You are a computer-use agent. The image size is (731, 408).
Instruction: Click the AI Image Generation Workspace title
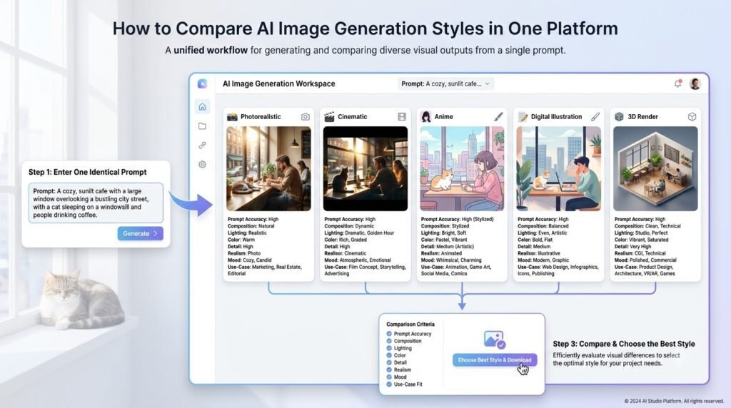click(279, 84)
